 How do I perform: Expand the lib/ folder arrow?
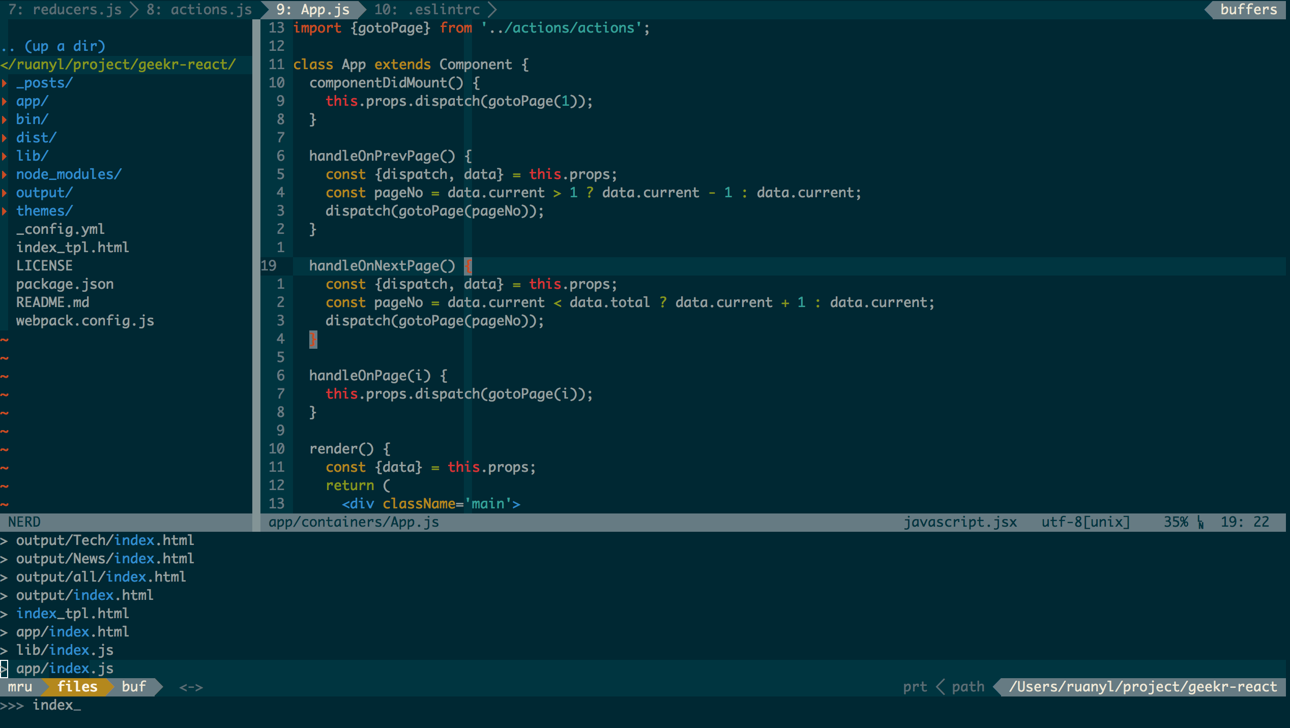5,156
